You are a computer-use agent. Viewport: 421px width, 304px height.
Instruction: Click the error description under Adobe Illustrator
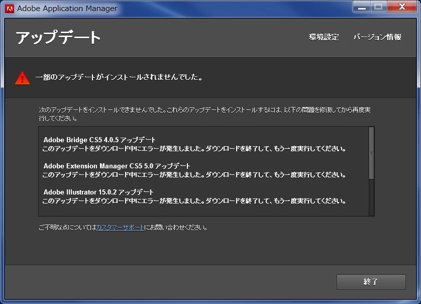click(x=194, y=201)
